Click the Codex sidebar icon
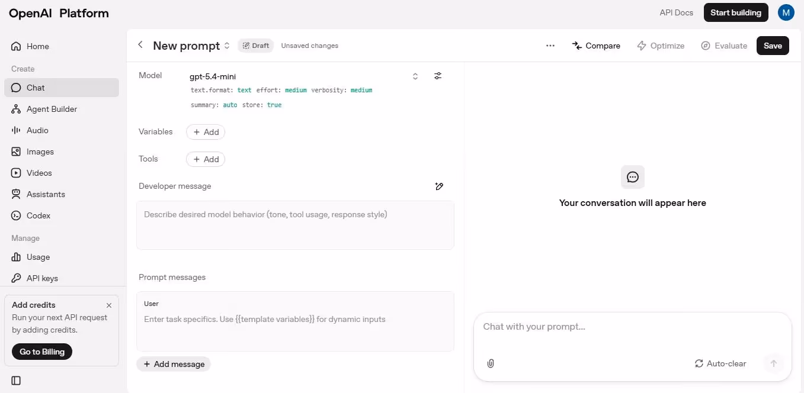Viewport: 804px width, 393px height. (x=16, y=215)
